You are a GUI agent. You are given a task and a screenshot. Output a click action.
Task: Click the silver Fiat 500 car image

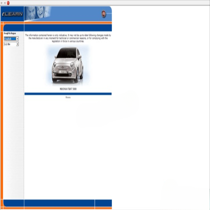click(68, 65)
